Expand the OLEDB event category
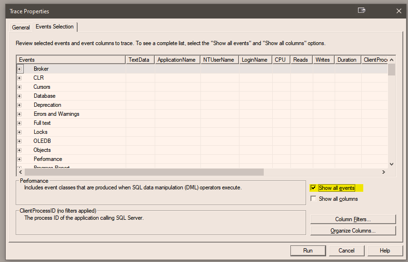Viewport: 408px width, 262px height. [19, 141]
